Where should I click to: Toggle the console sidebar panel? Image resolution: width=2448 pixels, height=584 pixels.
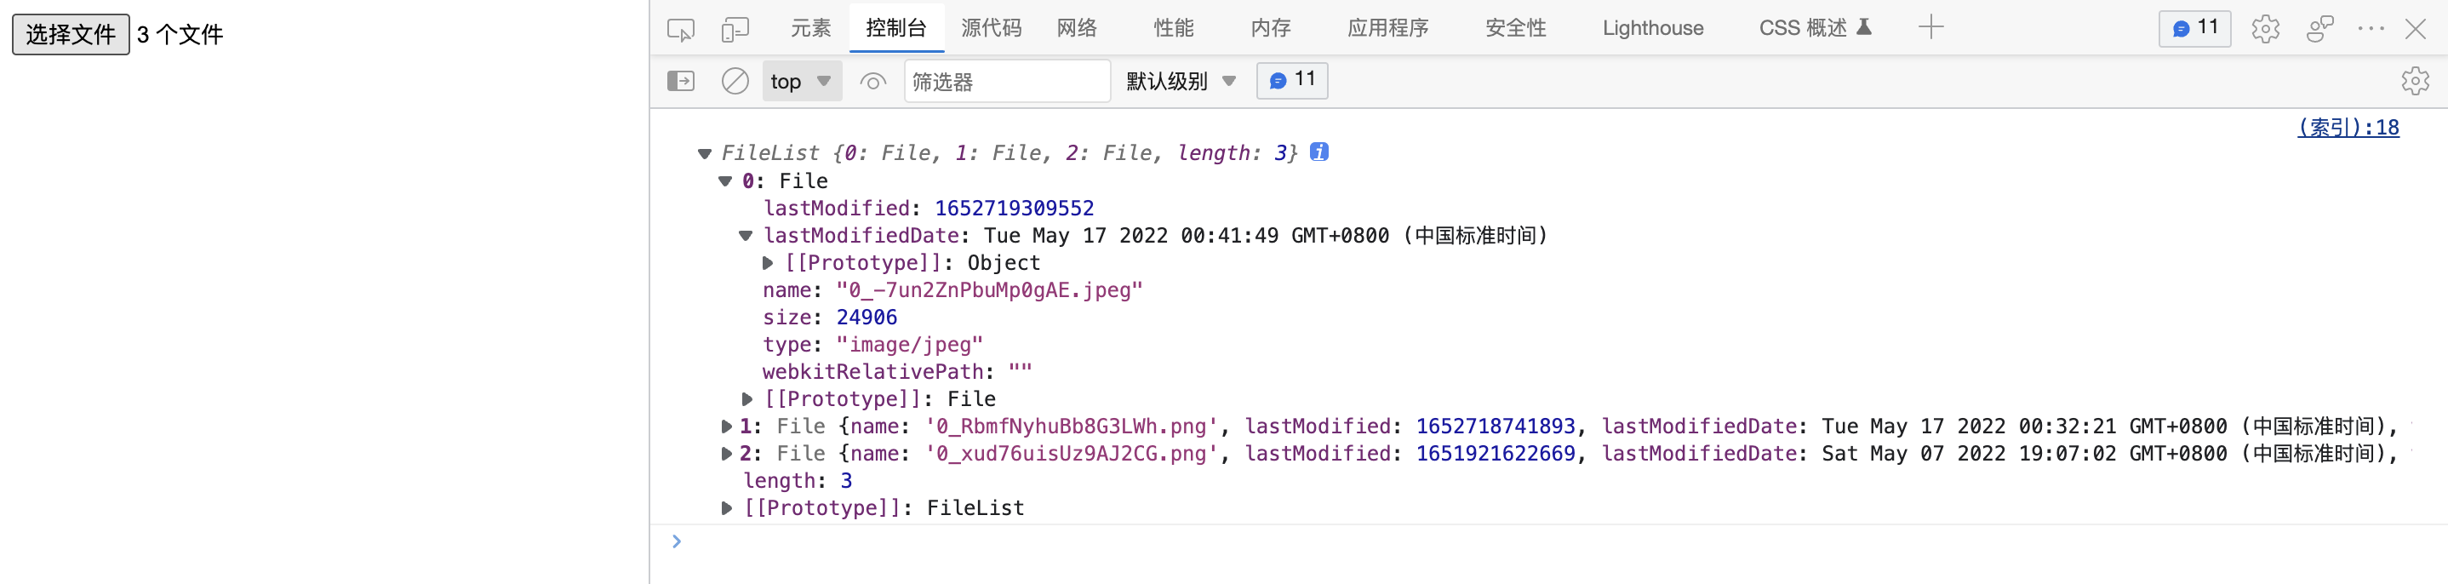pyautogui.click(x=680, y=81)
